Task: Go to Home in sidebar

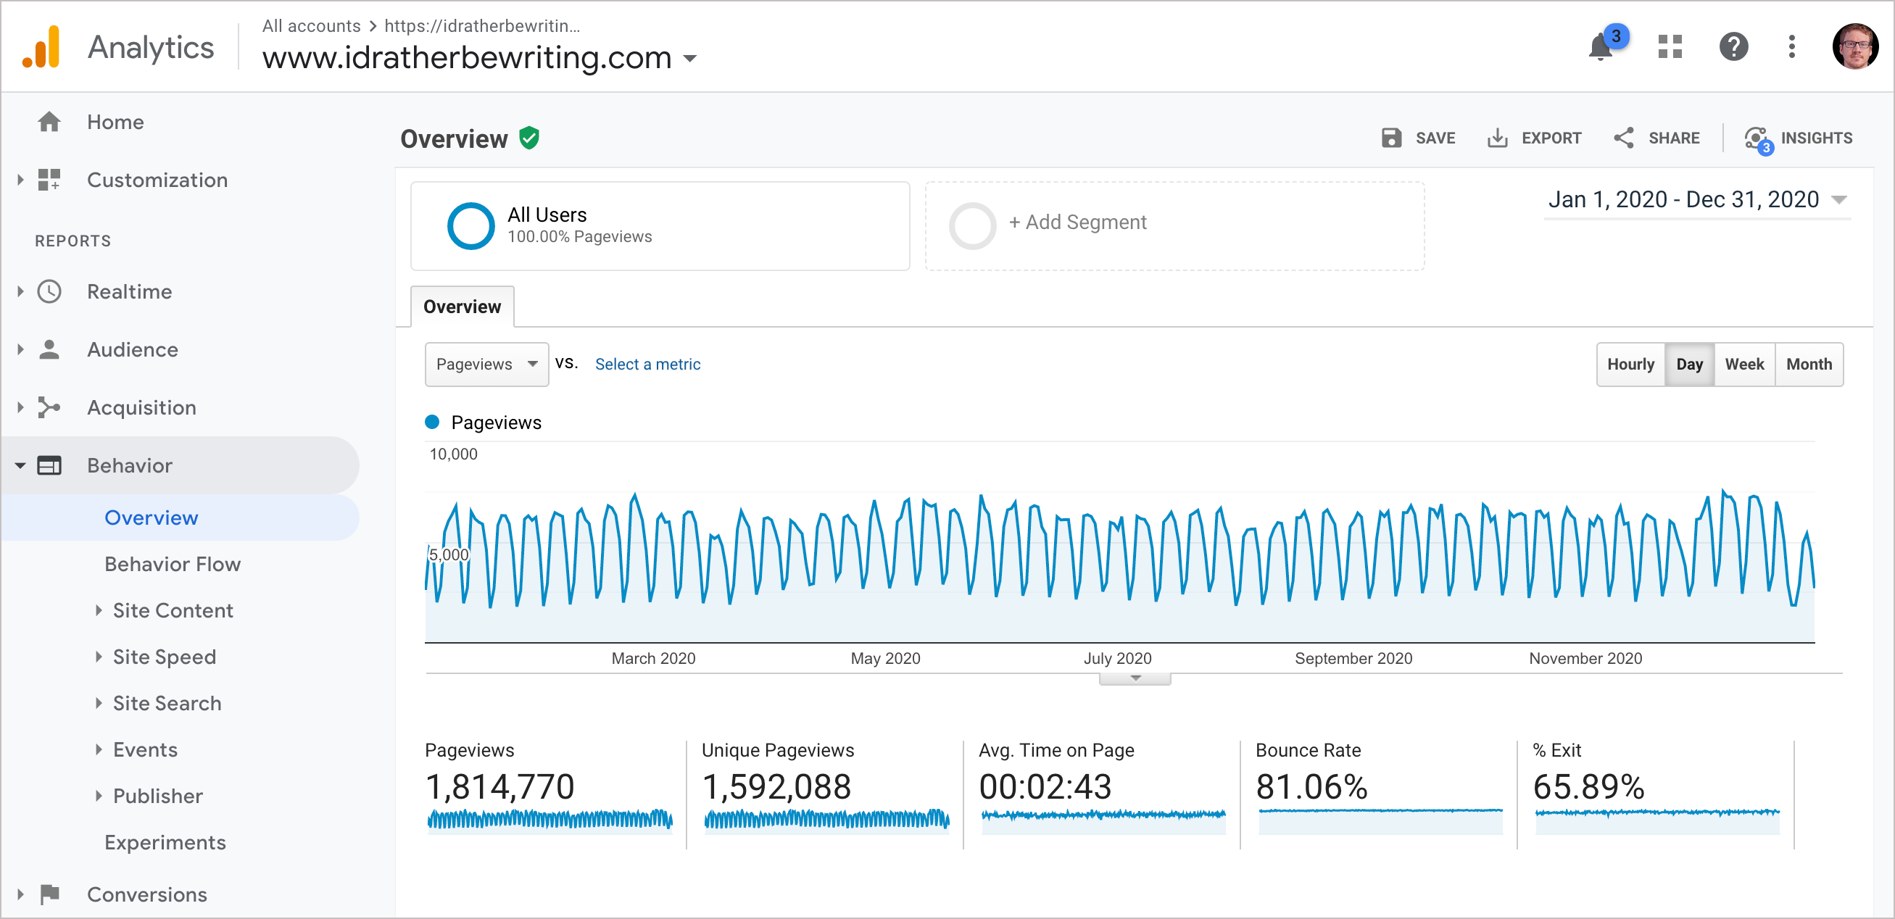Action: (115, 121)
